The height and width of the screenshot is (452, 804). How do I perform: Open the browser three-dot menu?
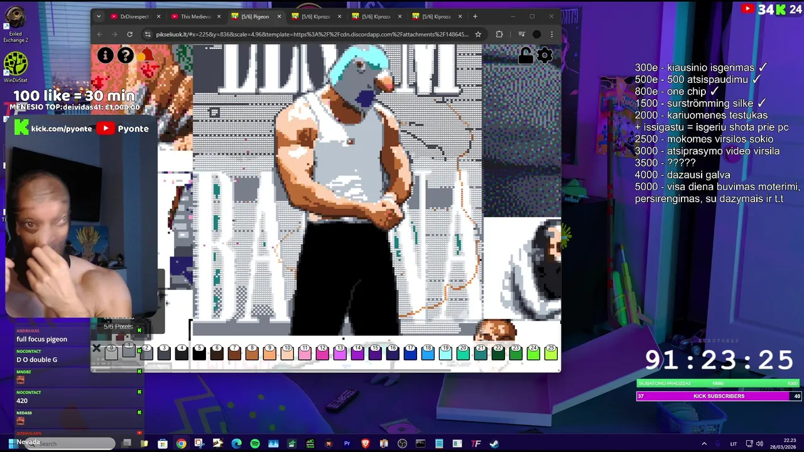551,34
